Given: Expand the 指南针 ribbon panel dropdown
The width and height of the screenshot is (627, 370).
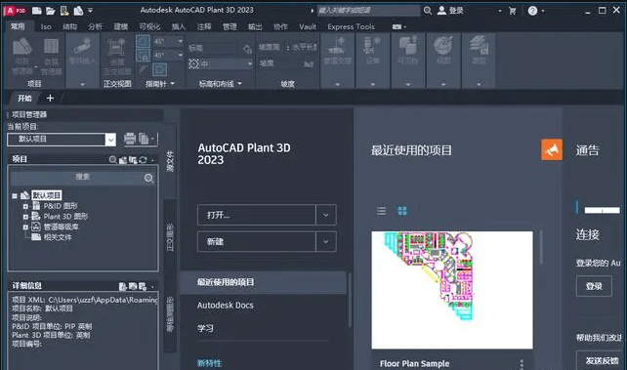Looking at the screenshot, I should point(173,84).
